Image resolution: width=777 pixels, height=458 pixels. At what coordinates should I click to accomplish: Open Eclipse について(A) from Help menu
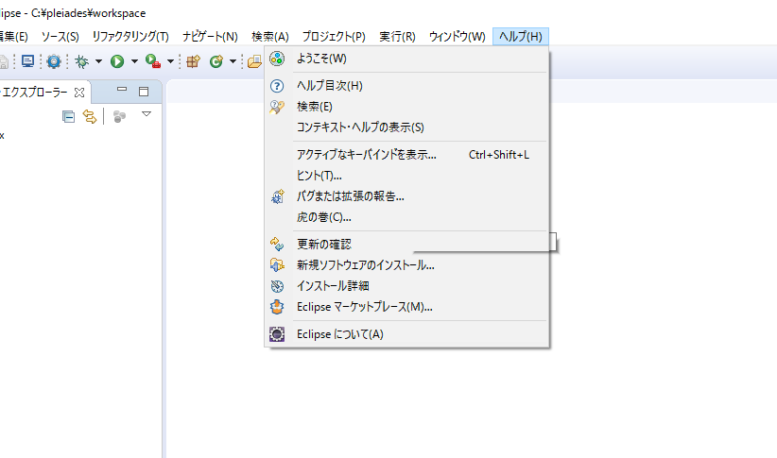339,334
